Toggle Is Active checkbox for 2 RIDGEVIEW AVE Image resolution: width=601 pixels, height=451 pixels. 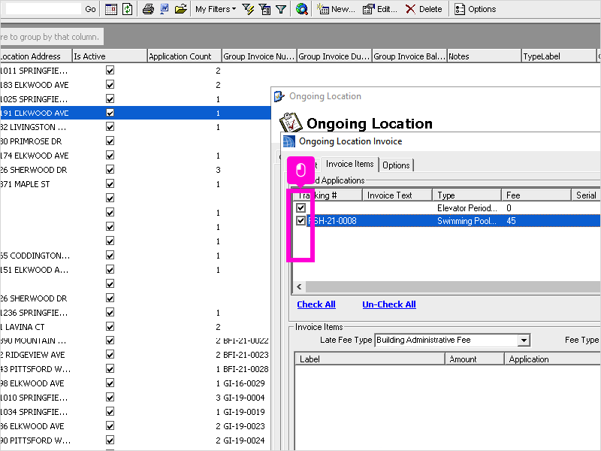click(110, 354)
